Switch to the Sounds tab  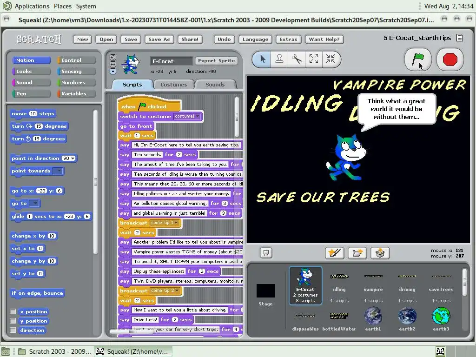coord(215,85)
